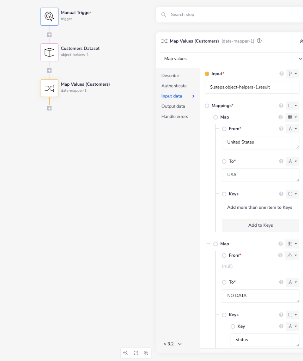
Task: Select the Mappings radio circle
Action: pyautogui.click(x=207, y=106)
